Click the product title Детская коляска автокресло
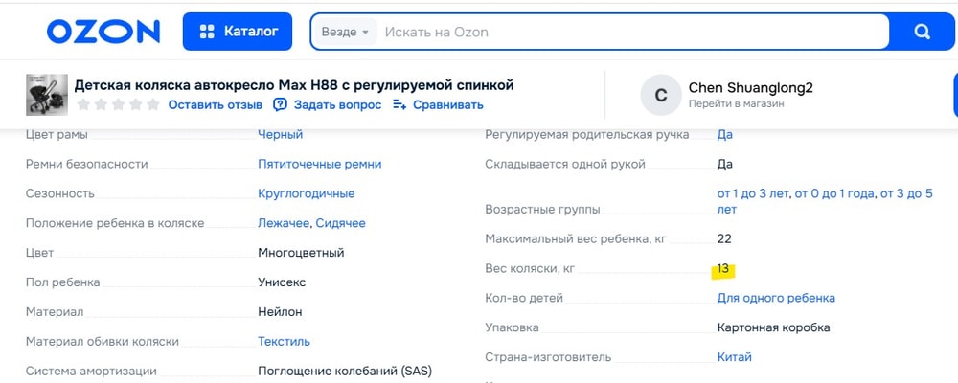 [x=294, y=85]
